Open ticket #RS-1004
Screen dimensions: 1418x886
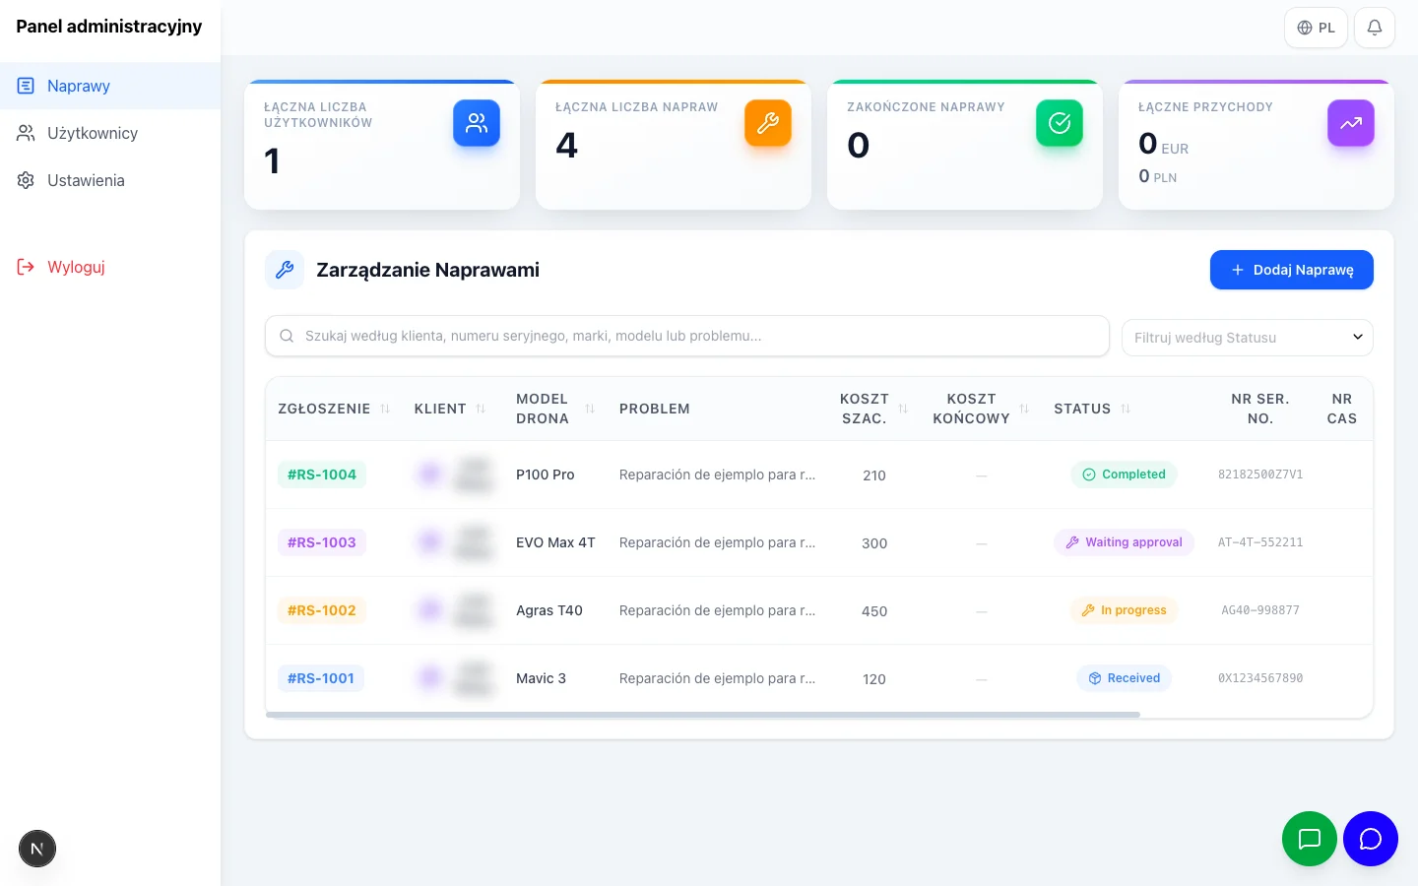tap(322, 475)
